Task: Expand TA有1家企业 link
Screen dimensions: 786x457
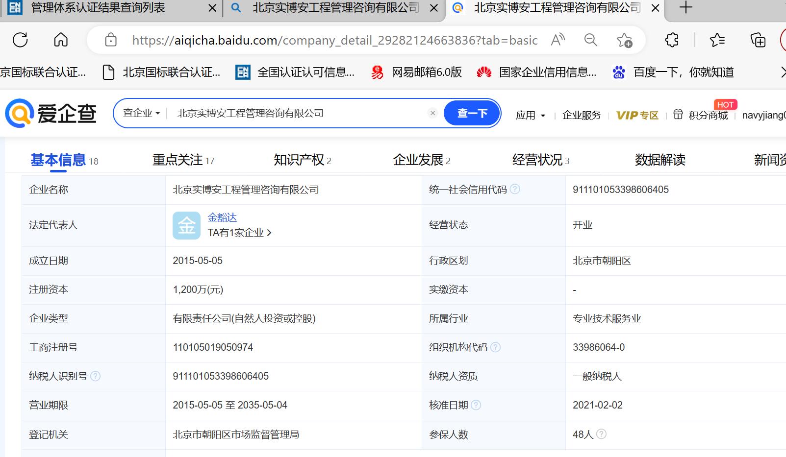Action: (x=239, y=233)
